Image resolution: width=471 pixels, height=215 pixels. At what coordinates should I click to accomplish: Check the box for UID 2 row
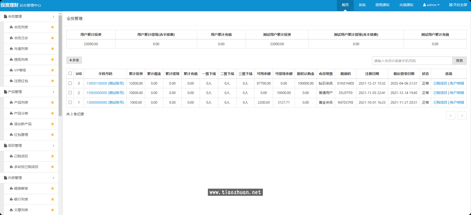point(70,93)
